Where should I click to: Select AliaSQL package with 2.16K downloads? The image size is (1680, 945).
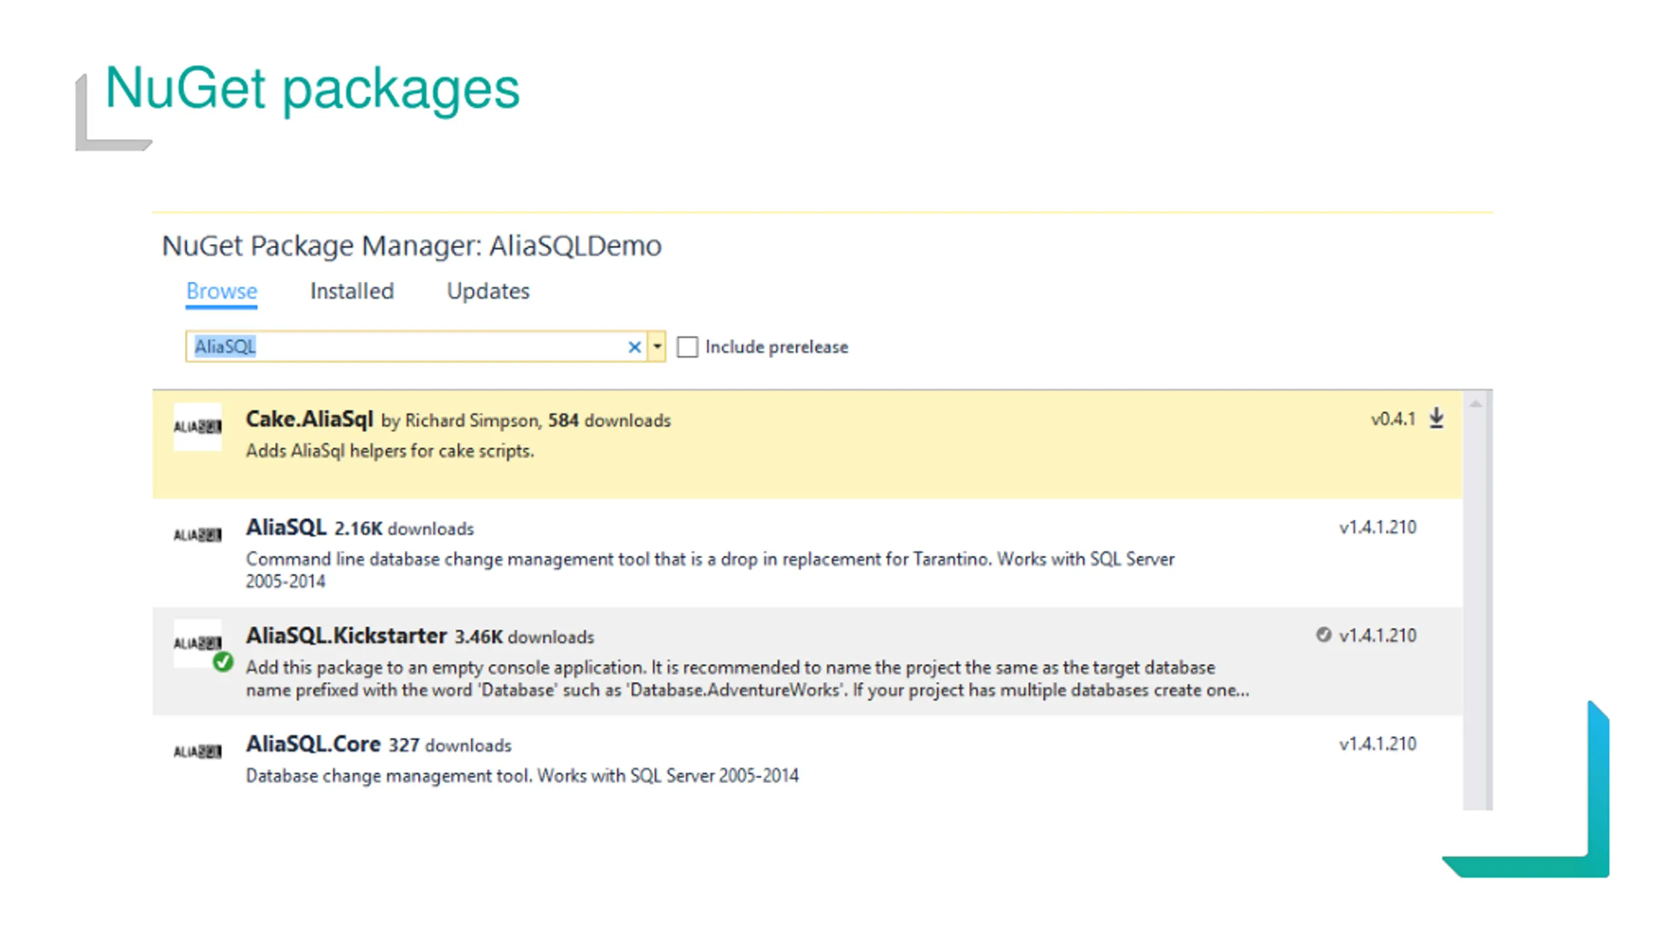point(285,527)
